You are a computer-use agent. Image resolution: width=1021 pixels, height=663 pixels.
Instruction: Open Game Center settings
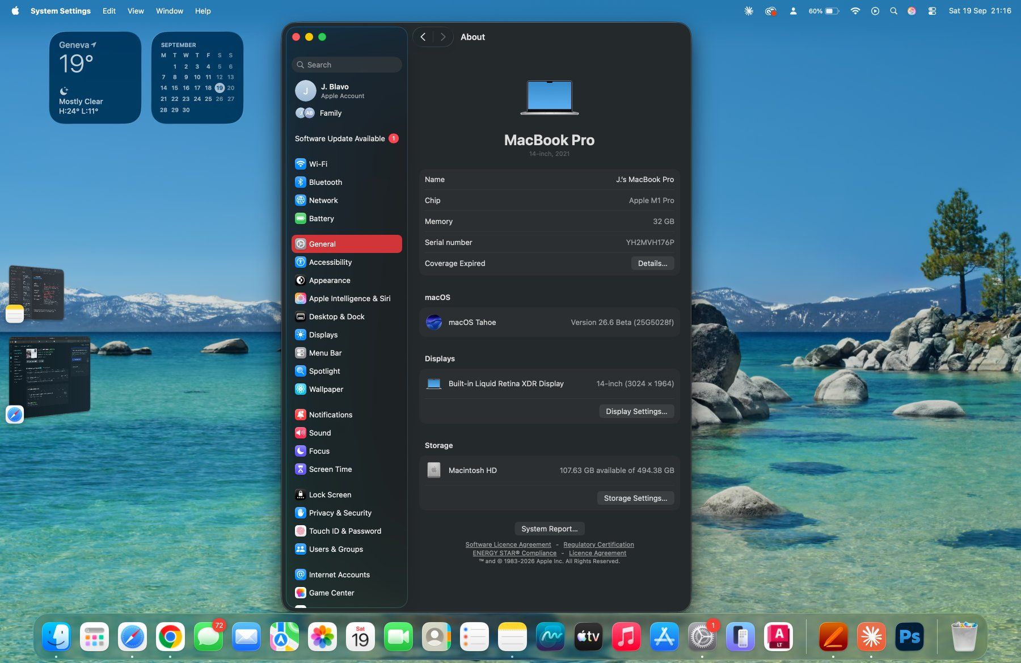click(347, 593)
